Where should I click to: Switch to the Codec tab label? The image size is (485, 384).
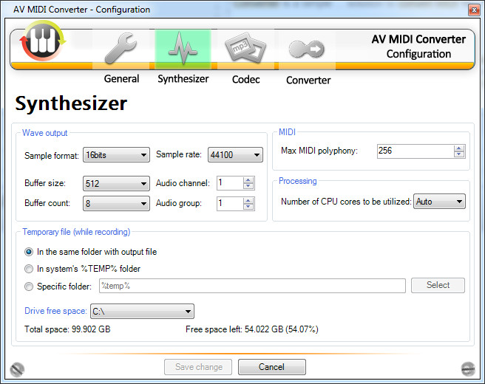[246, 80]
